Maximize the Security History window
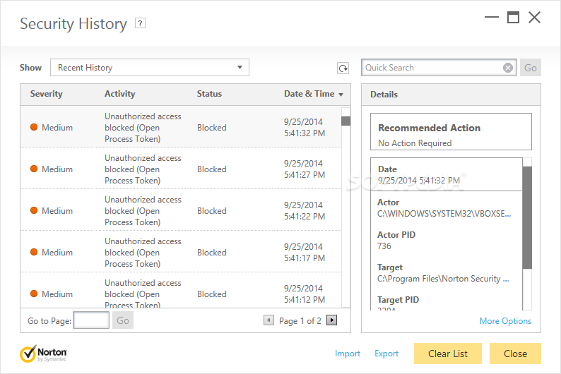Viewport: 561px width, 374px height. point(514,18)
